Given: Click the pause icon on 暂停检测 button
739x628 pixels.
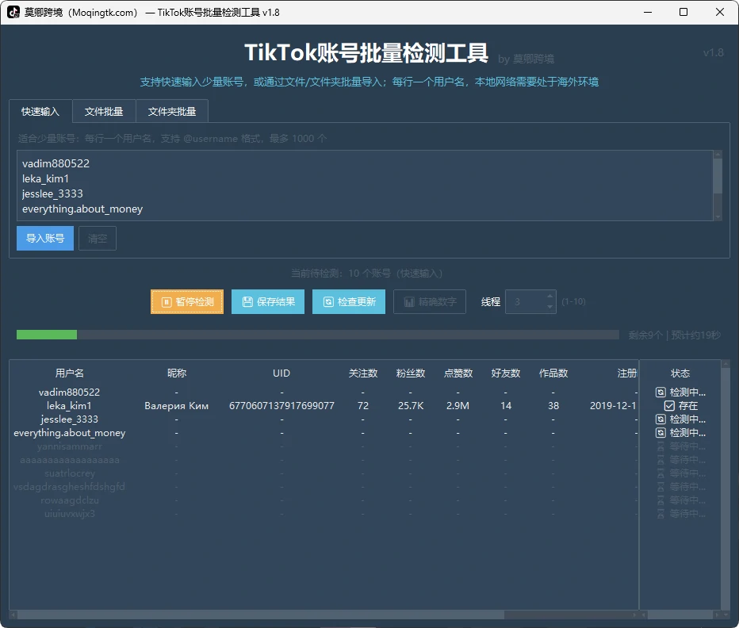Looking at the screenshot, I should coord(167,302).
